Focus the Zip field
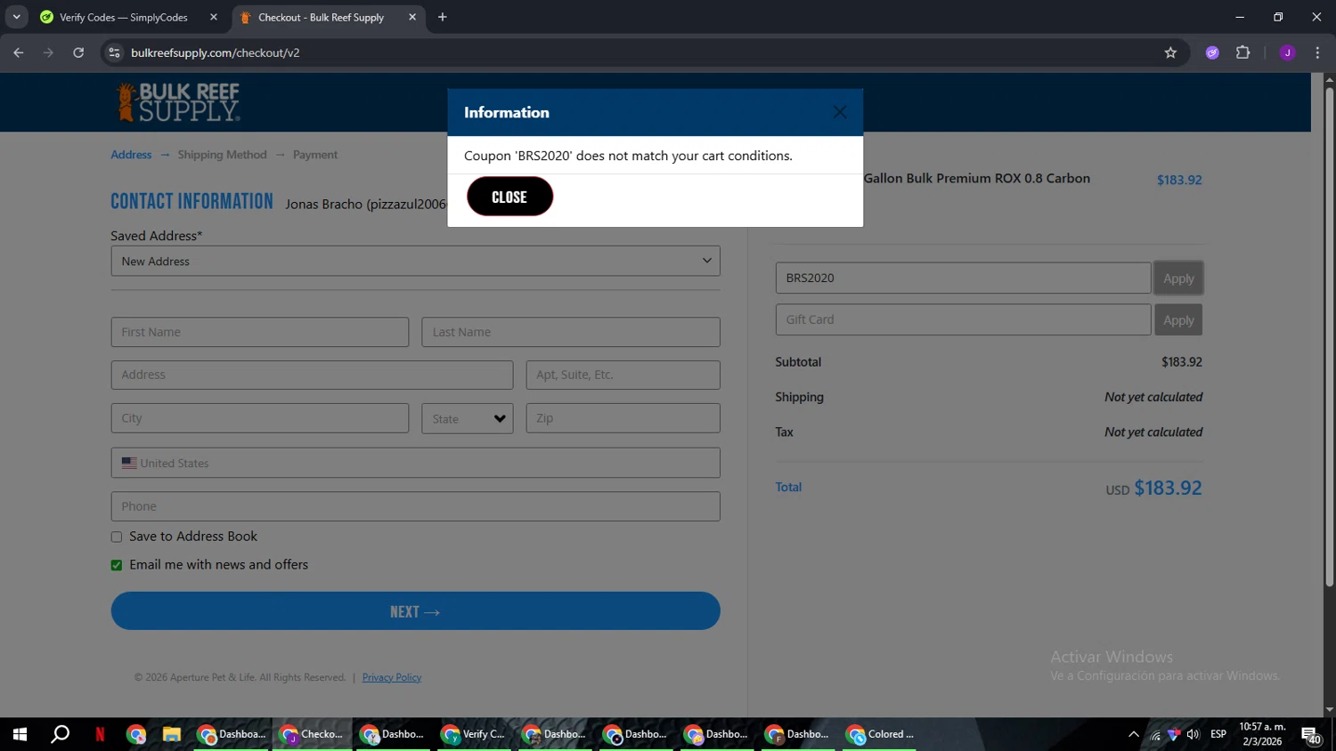 pyautogui.click(x=623, y=418)
